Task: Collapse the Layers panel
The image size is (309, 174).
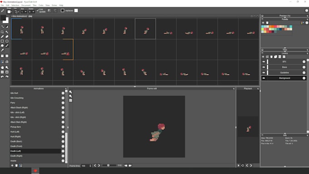Action: pyautogui.click(x=262, y=53)
